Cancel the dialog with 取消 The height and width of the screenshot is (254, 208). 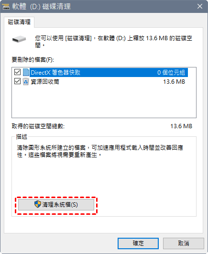point(184,243)
